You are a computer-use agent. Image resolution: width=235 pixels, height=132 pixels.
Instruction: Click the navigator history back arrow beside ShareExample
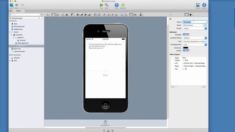click(39, 18)
